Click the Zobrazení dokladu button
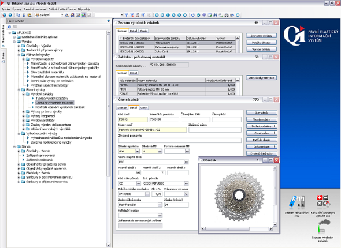This screenshot has width=341, height=248. (x=261, y=36)
